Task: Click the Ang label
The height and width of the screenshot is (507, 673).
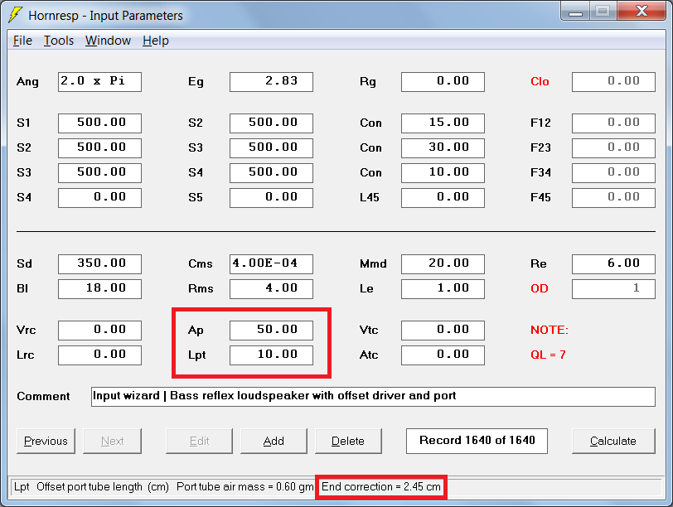Action: 27,82
